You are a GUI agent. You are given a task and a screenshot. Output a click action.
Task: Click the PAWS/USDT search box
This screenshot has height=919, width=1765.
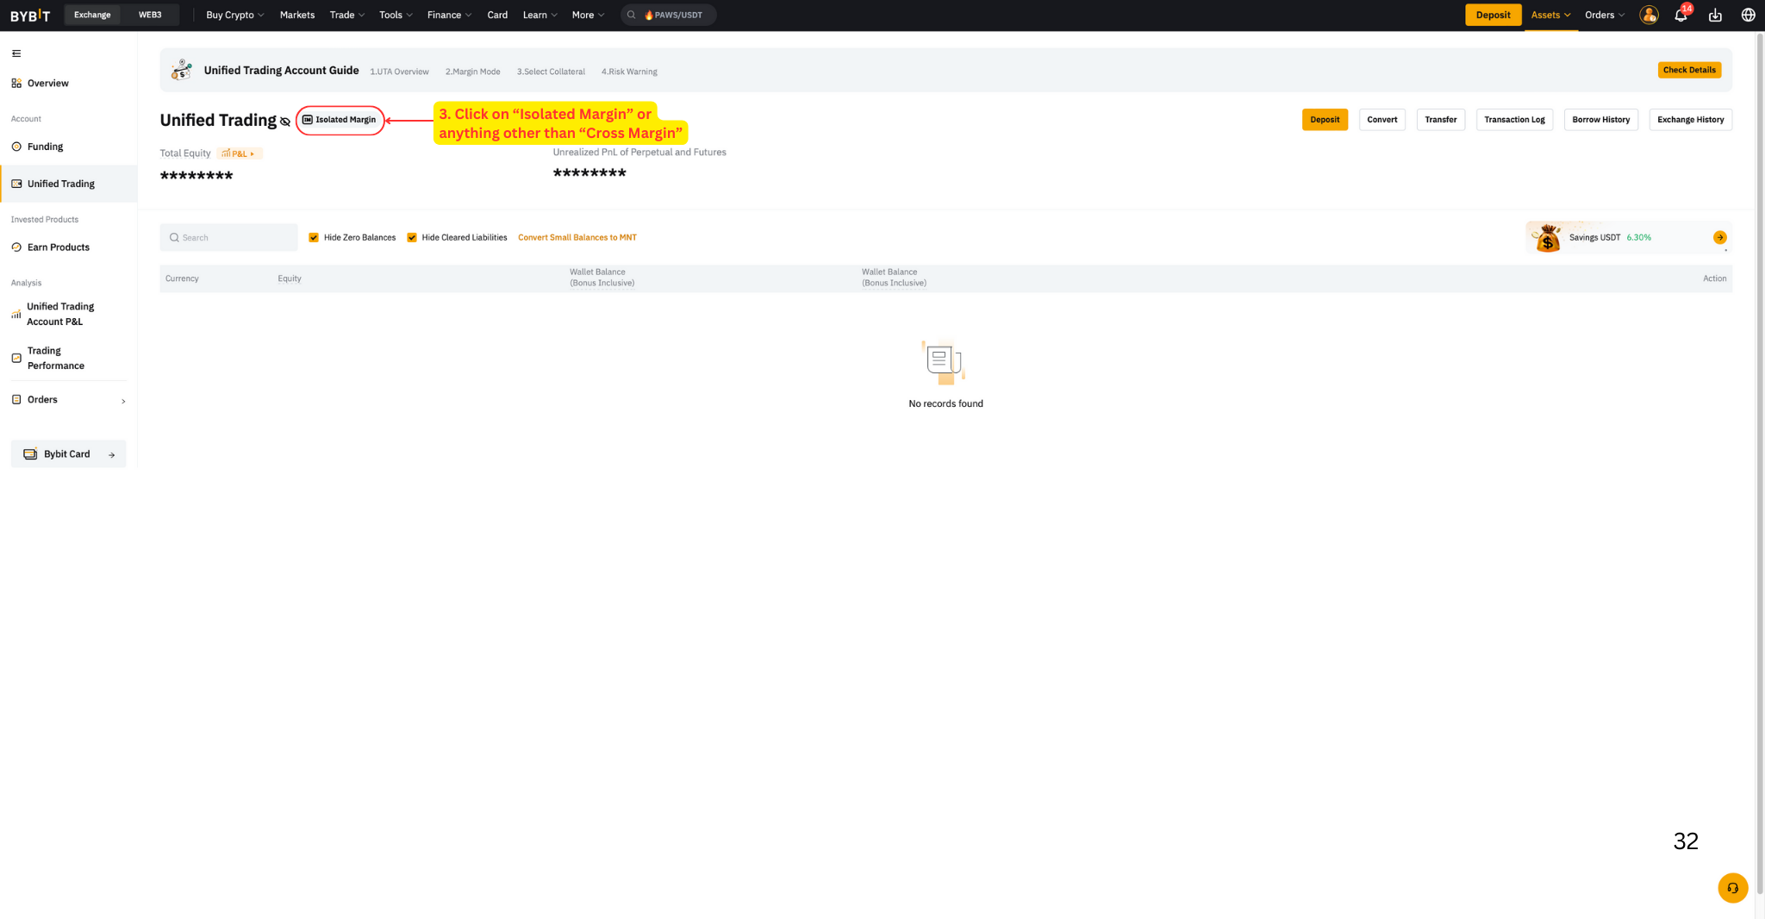(669, 15)
